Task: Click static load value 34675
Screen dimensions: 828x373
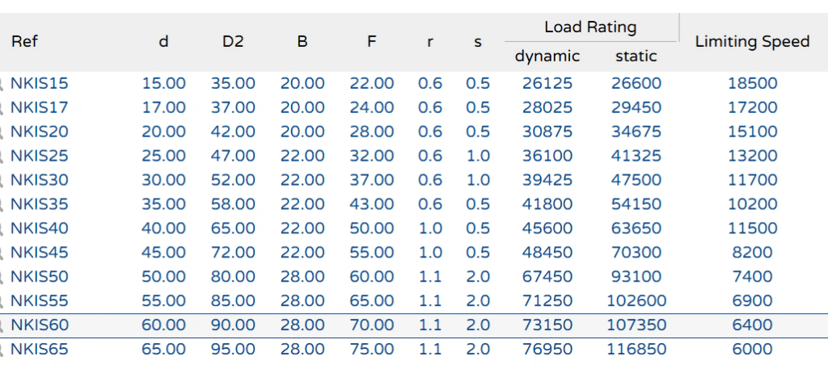Action: pos(636,132)
